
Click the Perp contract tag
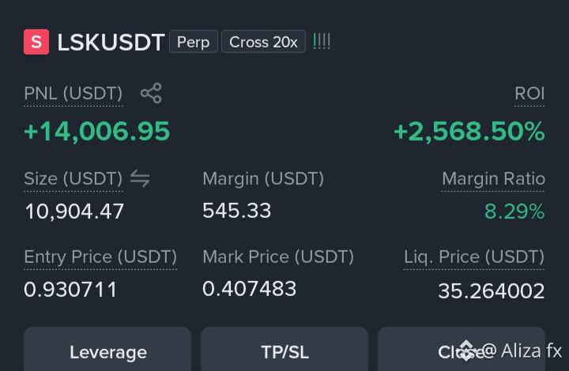coord(194,42)
